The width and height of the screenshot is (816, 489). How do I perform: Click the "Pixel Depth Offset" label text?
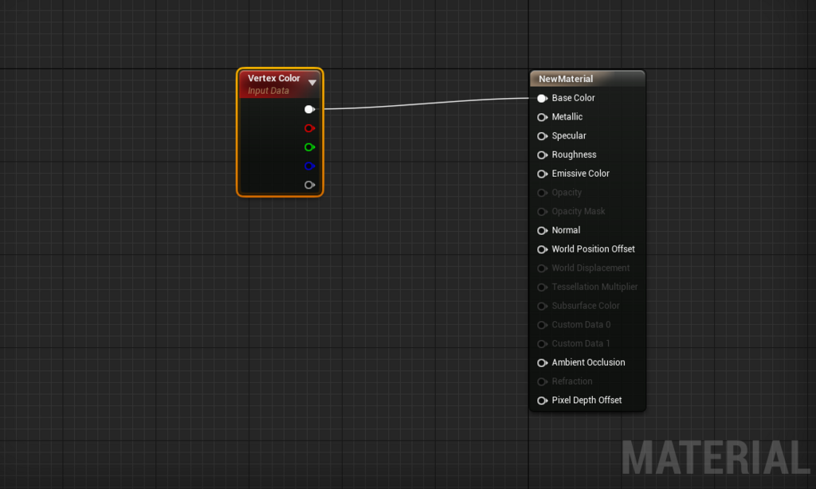(x=586, y=400)
